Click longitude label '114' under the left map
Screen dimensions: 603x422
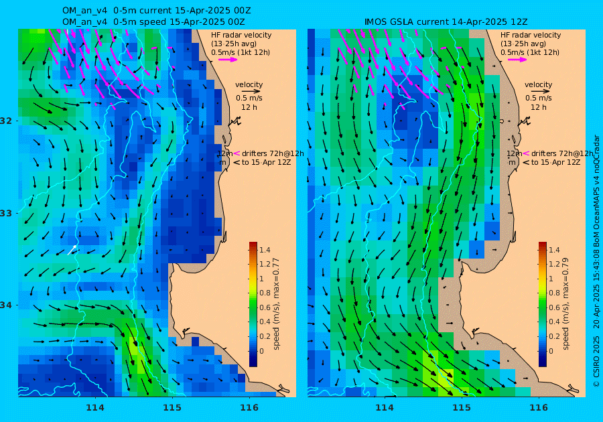click(95, 407)
